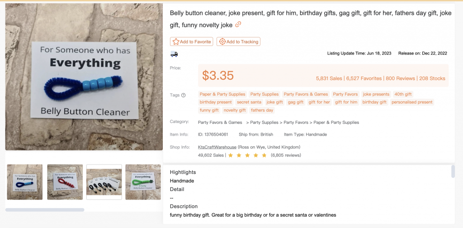The height and width of the screenshot is (228, 463).
Task: Select the 'joke presents' tag
Action: 376,94
